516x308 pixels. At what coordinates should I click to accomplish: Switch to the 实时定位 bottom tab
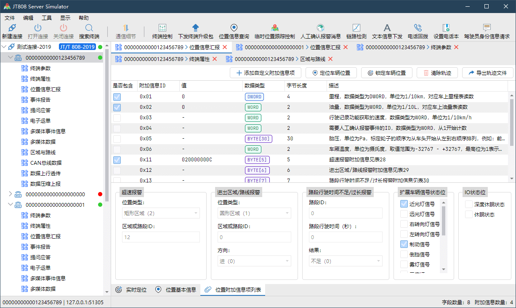pyautogui.click(x=131, y=290)
